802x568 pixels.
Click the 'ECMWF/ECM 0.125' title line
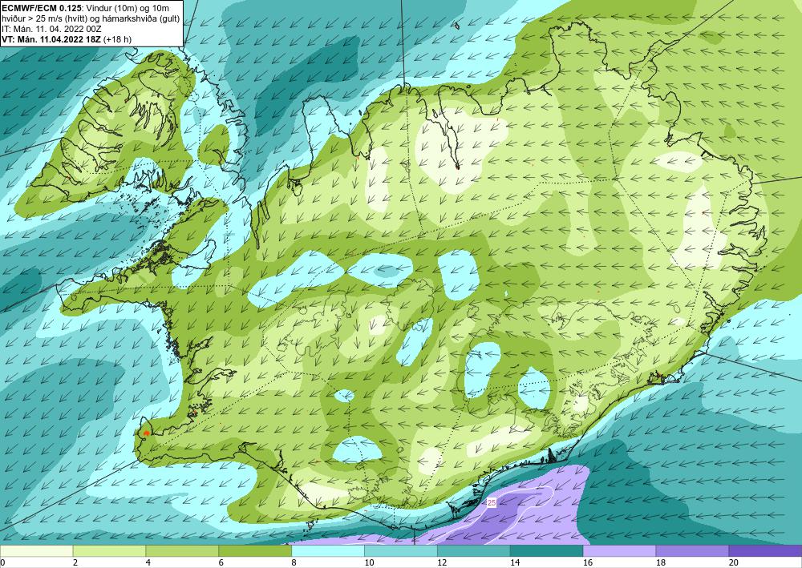click(87, 8)
